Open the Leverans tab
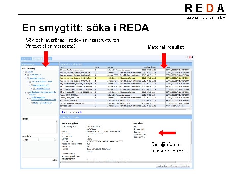This screenshot has height=178, width=238. [x=26, y=59]
